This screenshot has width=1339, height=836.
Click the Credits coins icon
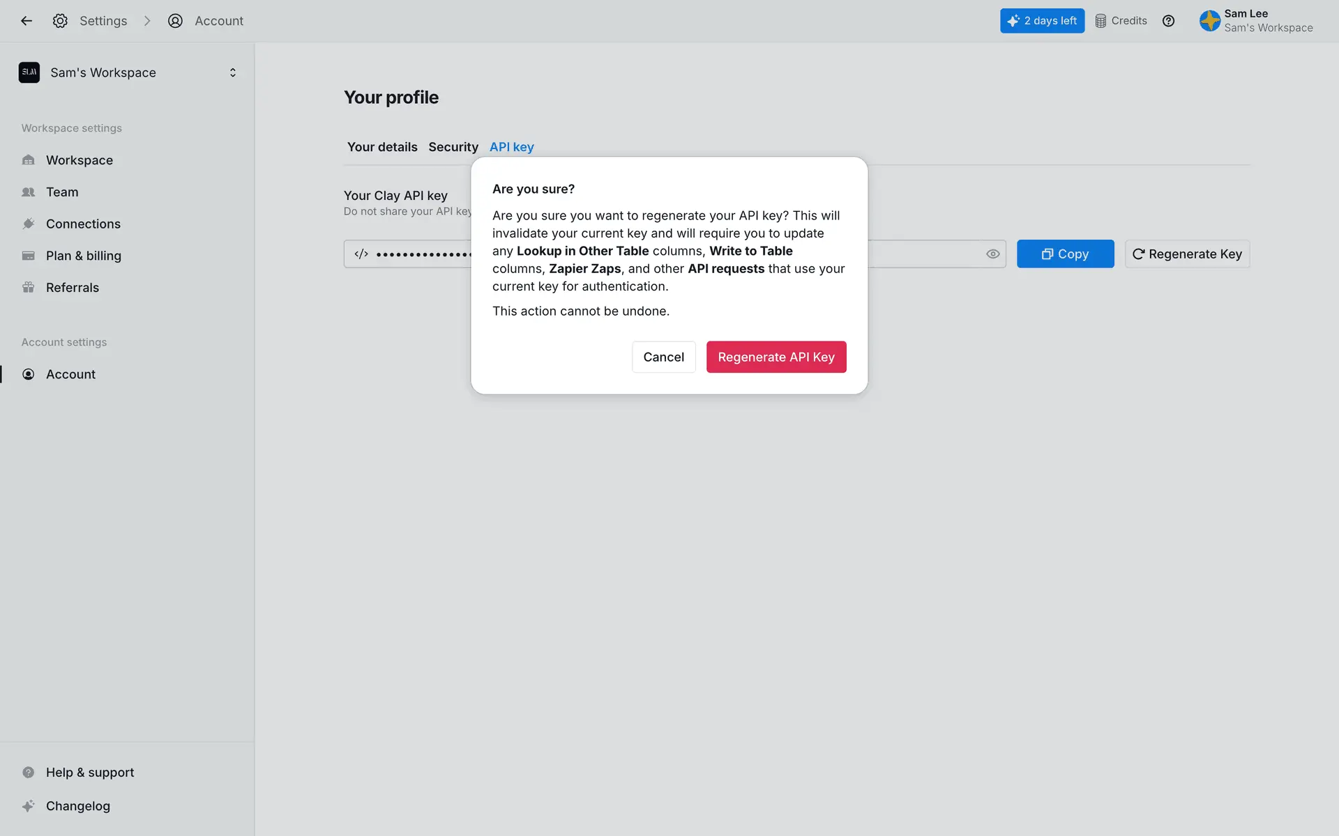(1100, 21)
